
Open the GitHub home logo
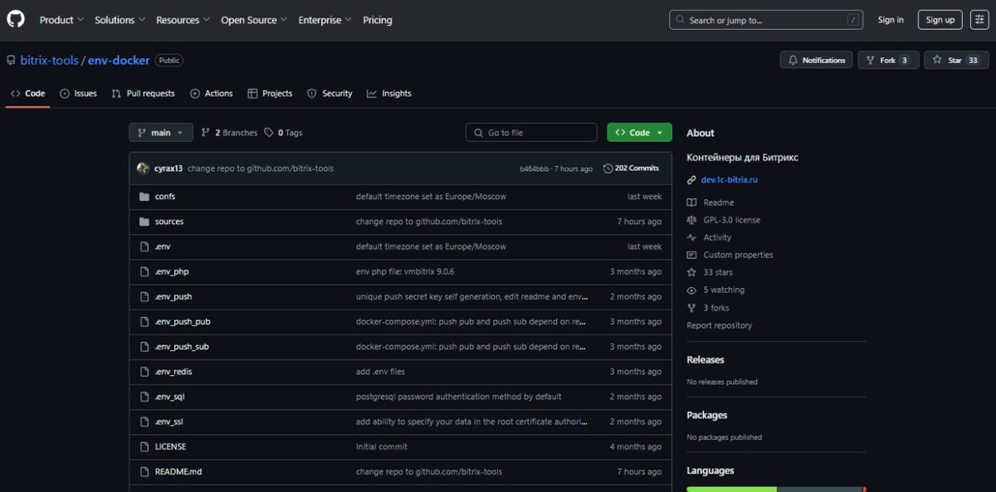tap(16, 19)
